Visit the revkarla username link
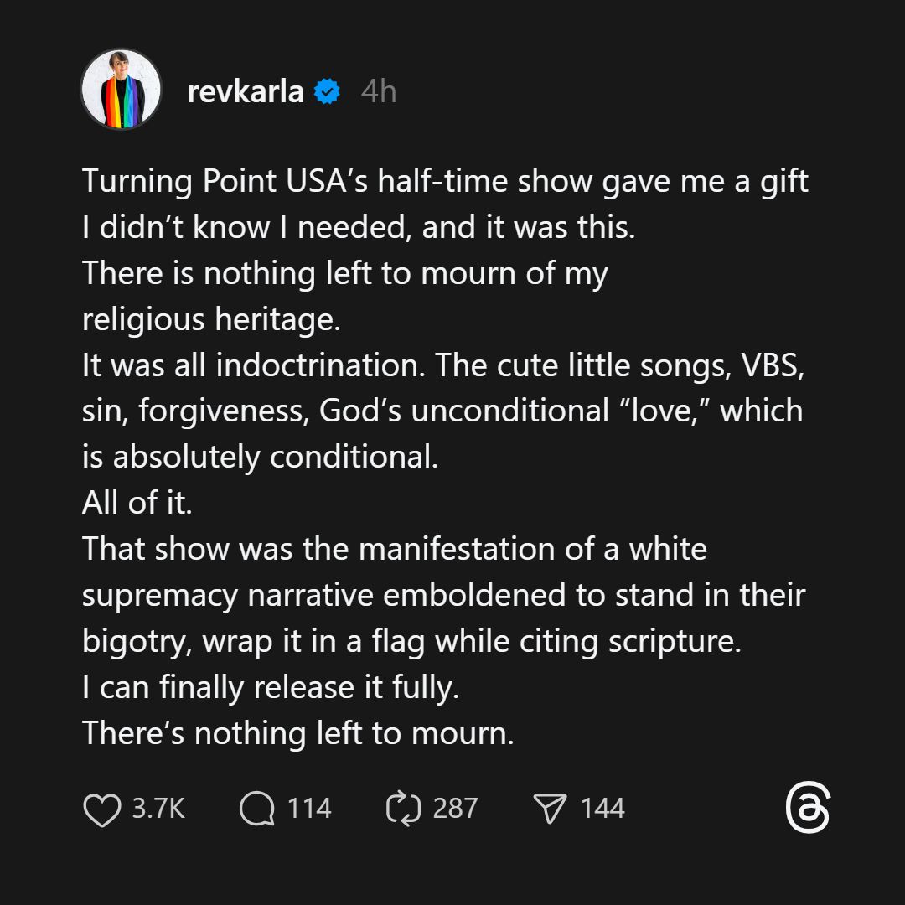Image resolution: width=905 pixels, height=905 pixels. [245, 91]
